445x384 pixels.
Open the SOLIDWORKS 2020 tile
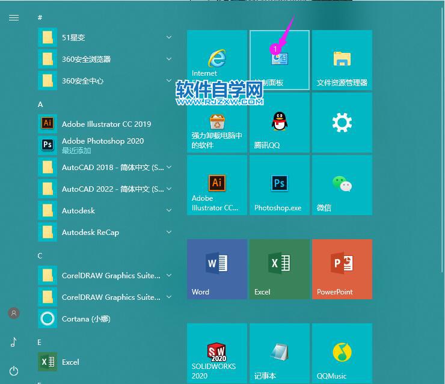[x=216, y=353]
